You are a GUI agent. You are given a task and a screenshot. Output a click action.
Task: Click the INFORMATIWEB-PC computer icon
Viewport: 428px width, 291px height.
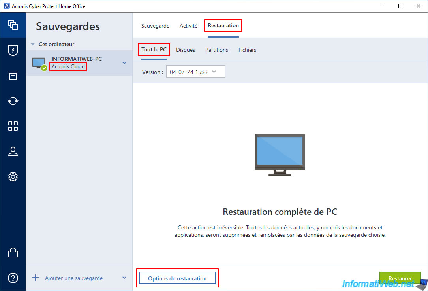coord(39,64)
